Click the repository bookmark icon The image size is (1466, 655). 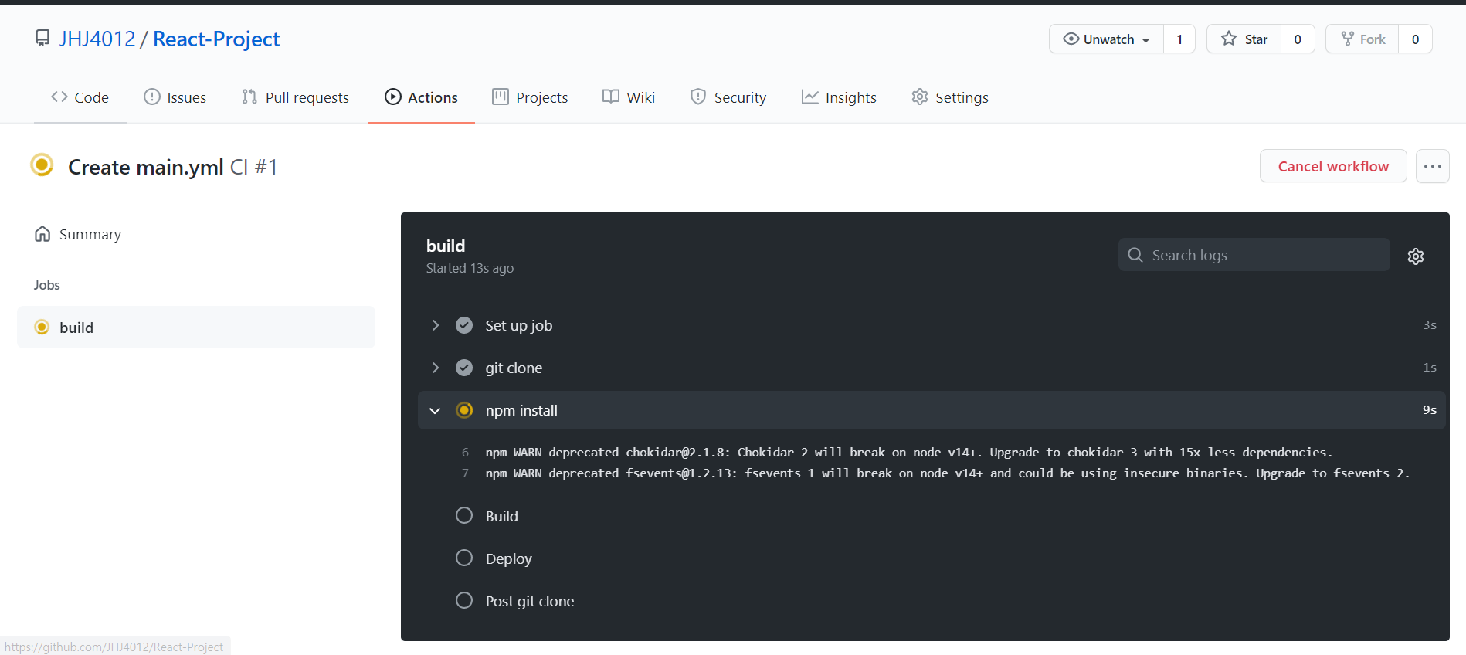coord(42,36)
